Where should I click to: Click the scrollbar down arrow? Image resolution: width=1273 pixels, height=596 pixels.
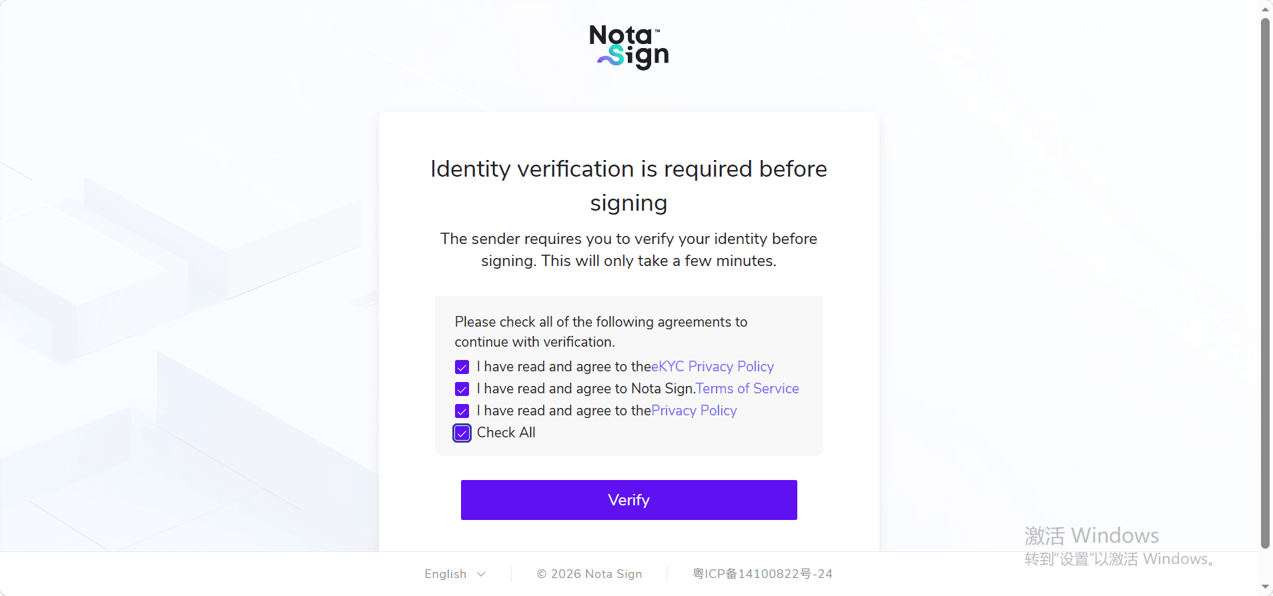1265,587
